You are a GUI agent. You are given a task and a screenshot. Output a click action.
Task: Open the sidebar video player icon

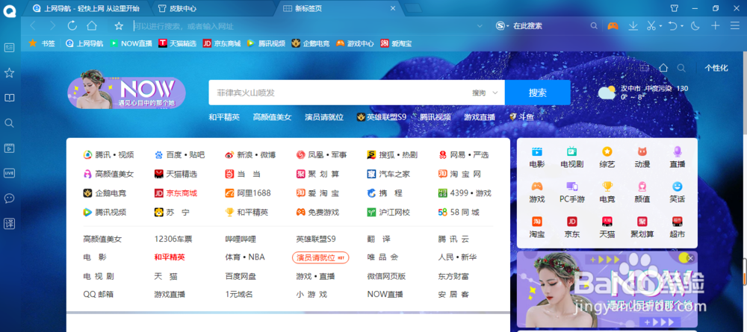[9, 148]
